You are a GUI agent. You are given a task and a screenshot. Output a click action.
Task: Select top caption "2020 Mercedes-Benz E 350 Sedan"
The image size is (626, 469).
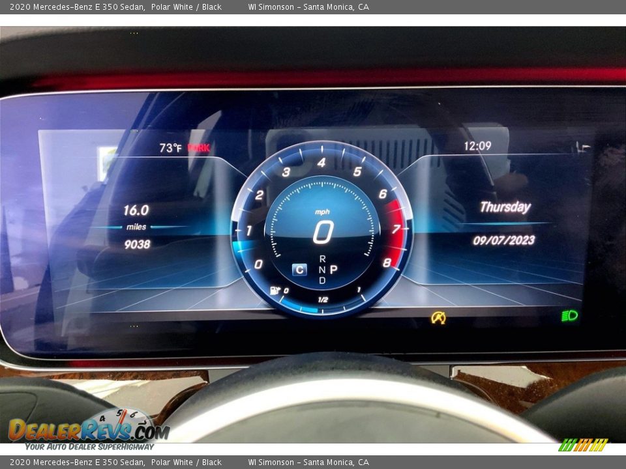pos(77,7)
